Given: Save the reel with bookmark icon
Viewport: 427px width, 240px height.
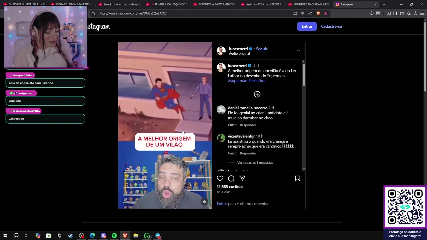Looking at the screenshot, I should [x=297, y=178].
